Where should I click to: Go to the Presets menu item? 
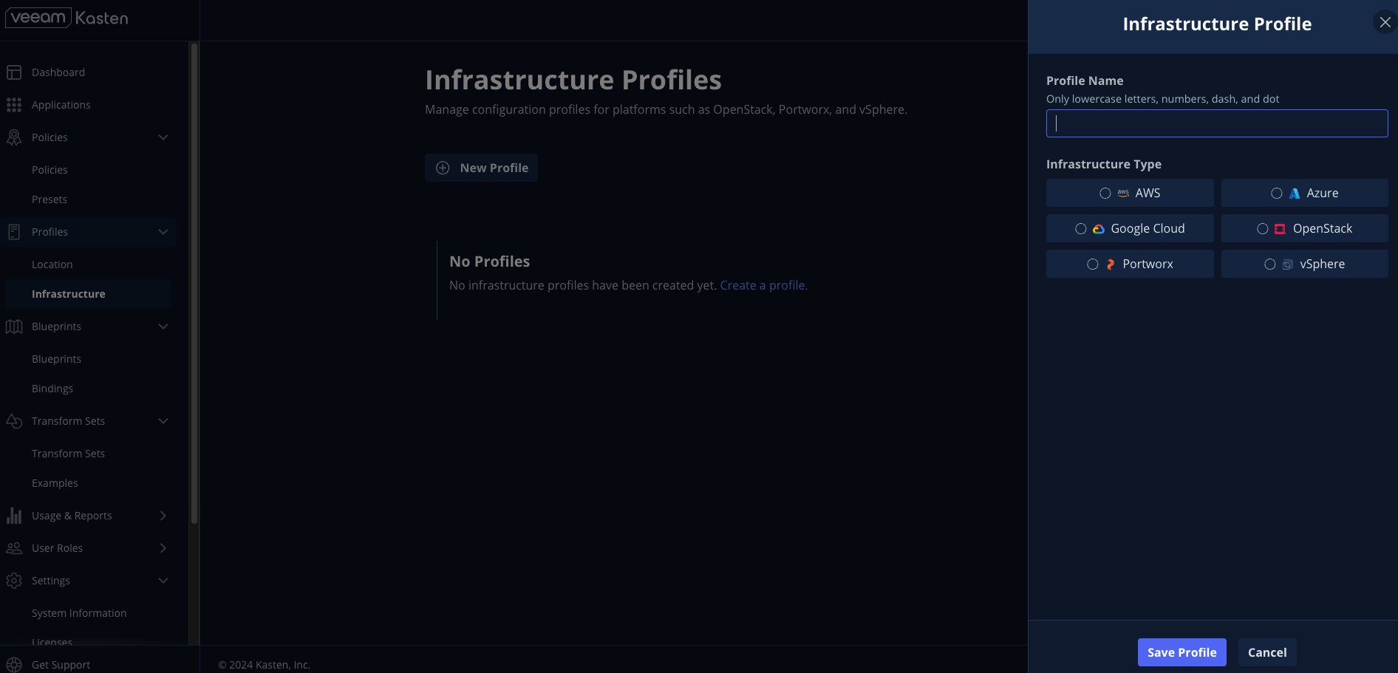(x=50, y=199)
